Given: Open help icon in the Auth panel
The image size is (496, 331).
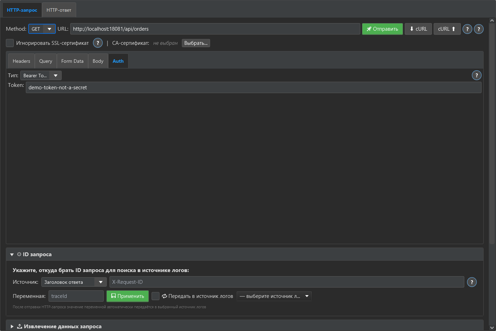Looking at the screenshot, I should (x=477, y=75).
